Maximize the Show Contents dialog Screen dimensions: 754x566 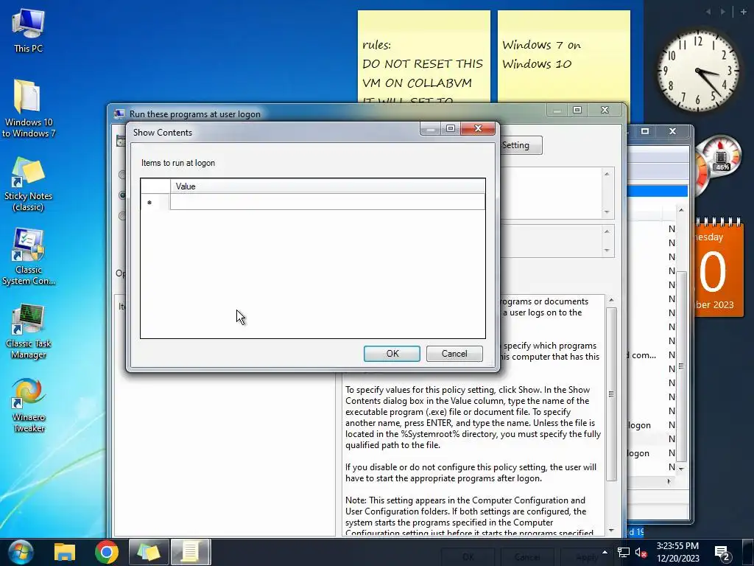tap(451, 128)
